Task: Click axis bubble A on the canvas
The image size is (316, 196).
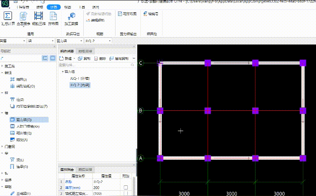Action: click(141, 158)
